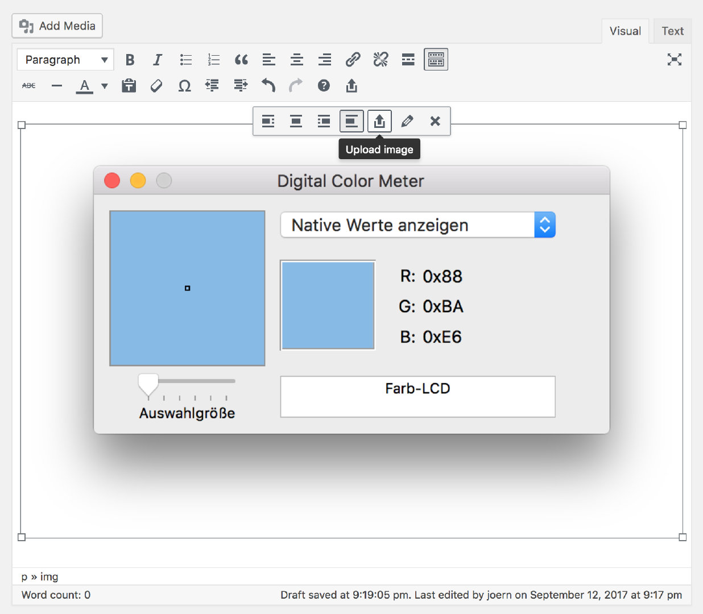Click the Add Media button
The image size is (703, 614).
(57, 26)
